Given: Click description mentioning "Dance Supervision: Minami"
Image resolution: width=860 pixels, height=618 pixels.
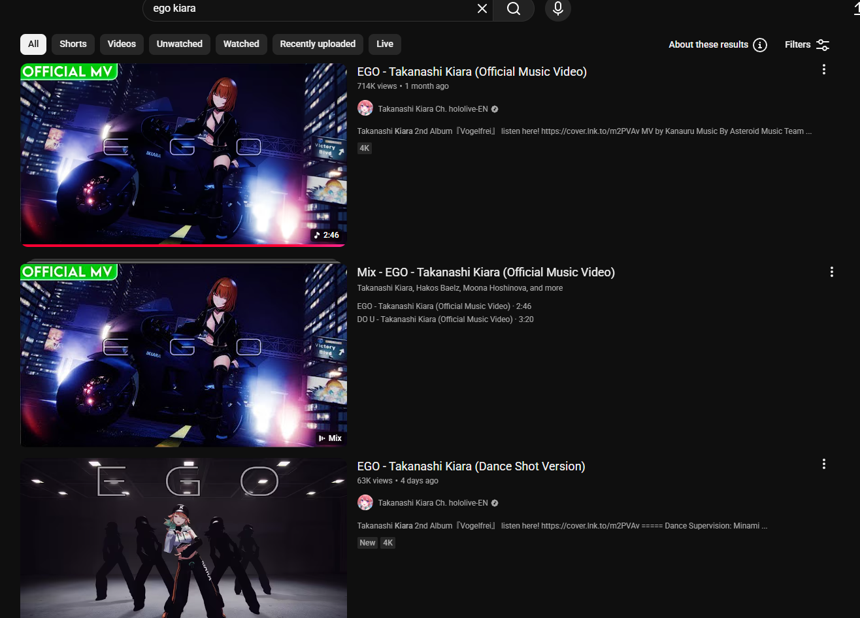Looking at the screenshot, I should [x=563, y=526].
